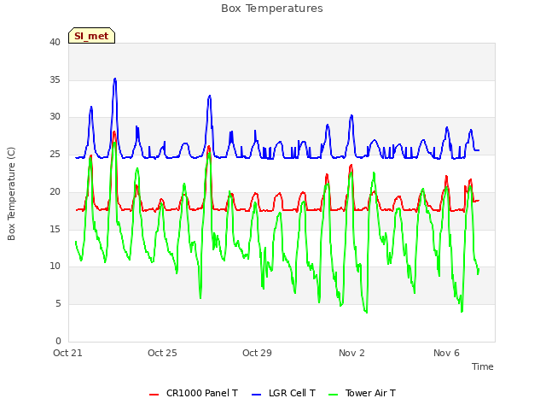Image resolution: width=546 pixels, height=410 pixels.
Task: Select the Box Temperatures chart title
Action: point(272,9)
